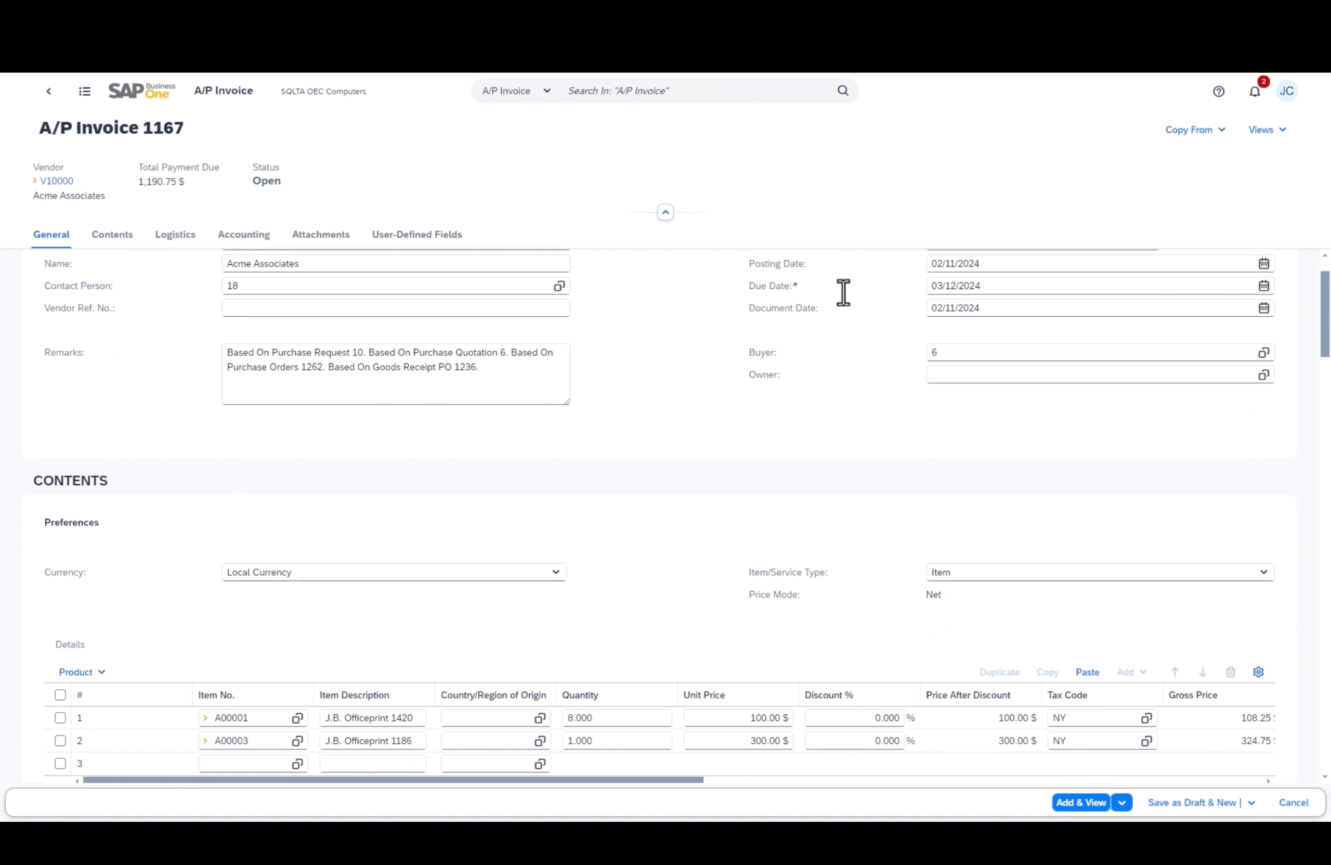Expand the Product view dropdown
This screenshot has width=1331, height=865.
82,672
